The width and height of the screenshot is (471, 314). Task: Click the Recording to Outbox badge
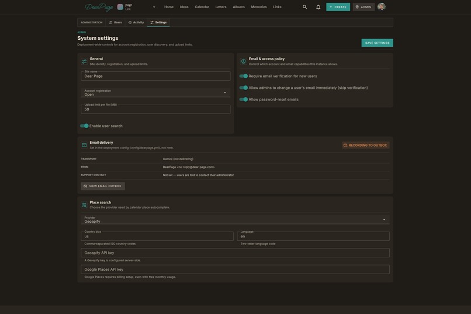(x=365, y=145)
